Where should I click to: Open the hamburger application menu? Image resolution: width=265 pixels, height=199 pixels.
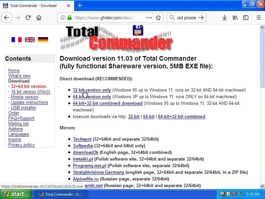click(x=259, y=18)
